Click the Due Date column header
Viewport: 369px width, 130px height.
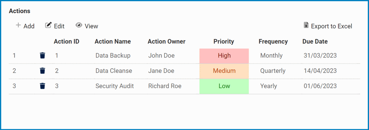[315, 42]
